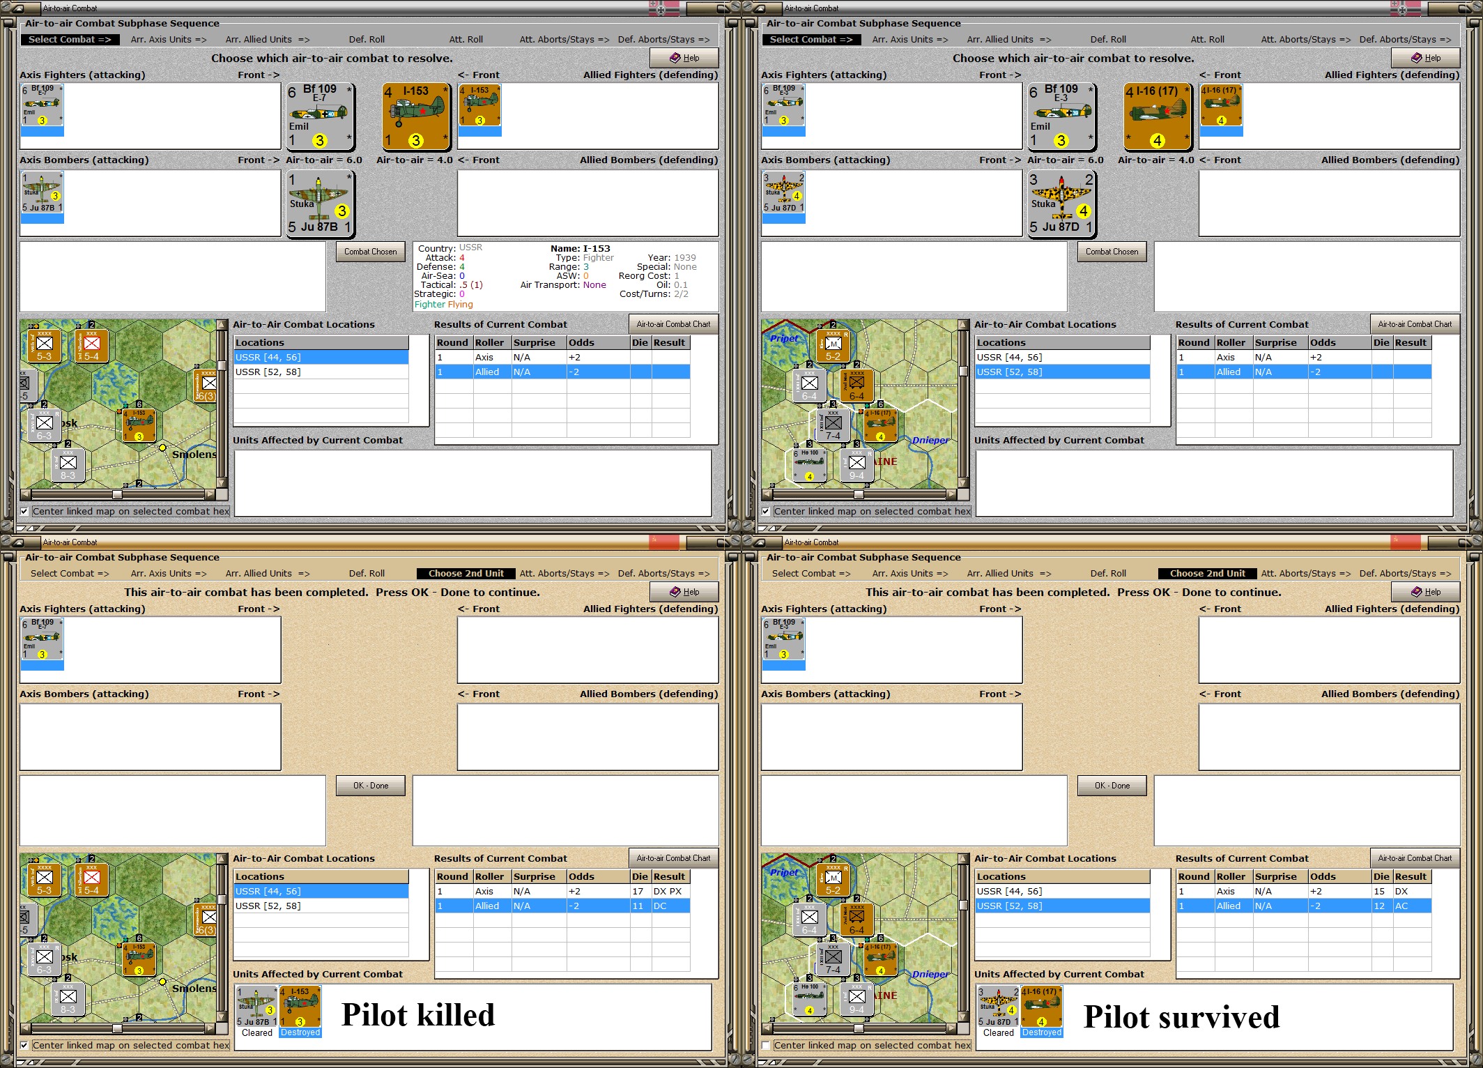
Task: Click small Ju 87D Stuka in Axis Bombers box, top-right window
Action: [783, 192]
